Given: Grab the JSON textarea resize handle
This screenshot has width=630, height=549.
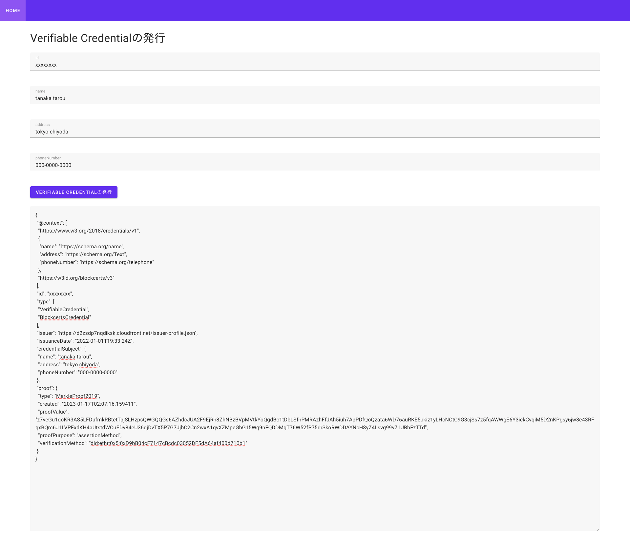Looking at the screenshot, I should (598, 529).
